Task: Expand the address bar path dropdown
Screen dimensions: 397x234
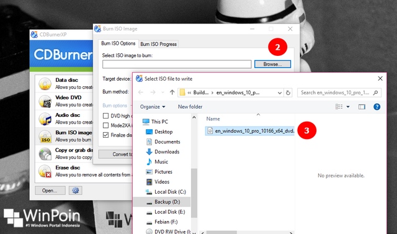Action: pyautogui.click(x=280, y=92)
